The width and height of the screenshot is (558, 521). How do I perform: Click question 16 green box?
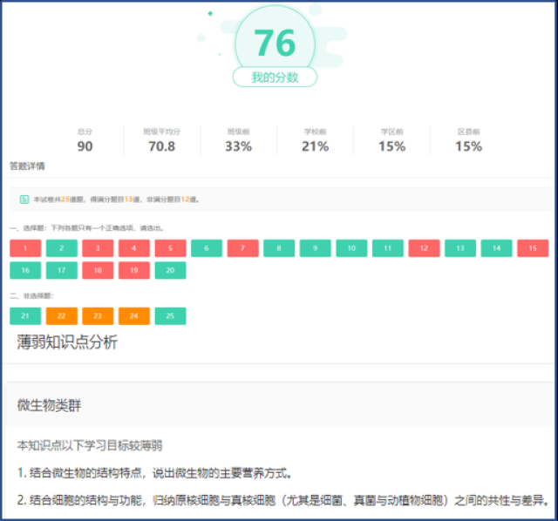tap(25, 271)
